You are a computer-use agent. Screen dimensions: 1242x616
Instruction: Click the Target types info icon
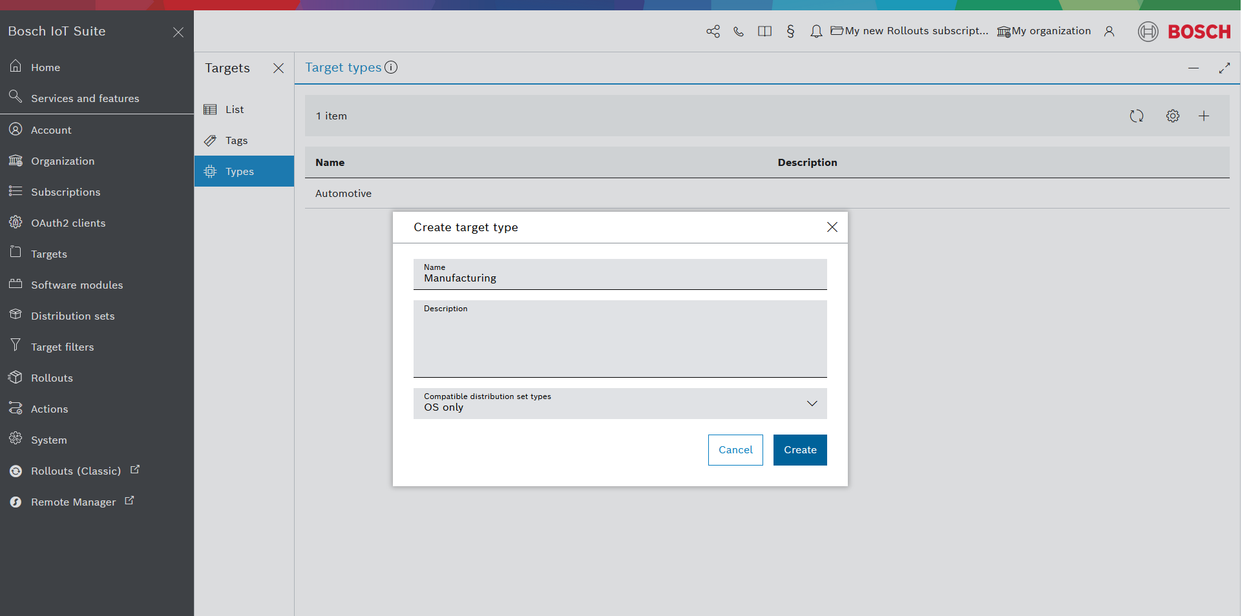(391, 67)
